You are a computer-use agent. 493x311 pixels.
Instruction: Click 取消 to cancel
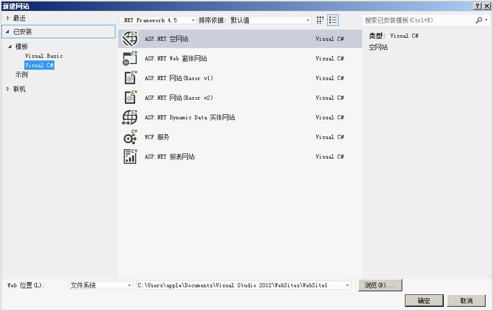[466, 301]
